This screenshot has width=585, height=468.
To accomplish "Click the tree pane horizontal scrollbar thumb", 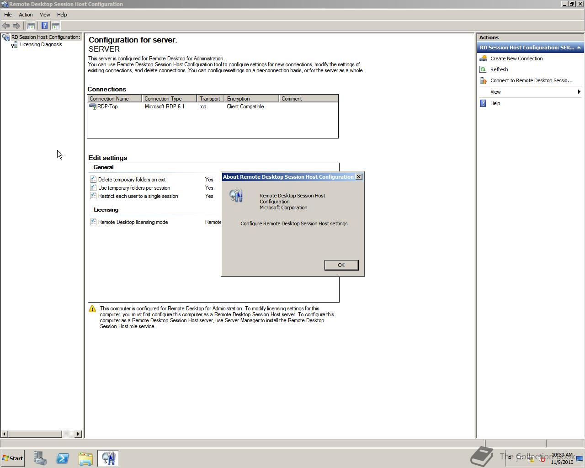I will click(35, 434).
